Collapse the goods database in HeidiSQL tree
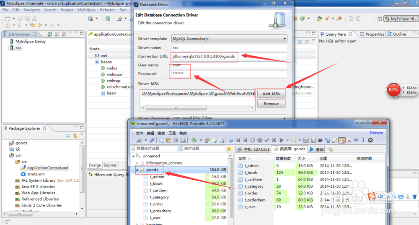The height and width of the screenshot is (225, 419). click(137, 170)
